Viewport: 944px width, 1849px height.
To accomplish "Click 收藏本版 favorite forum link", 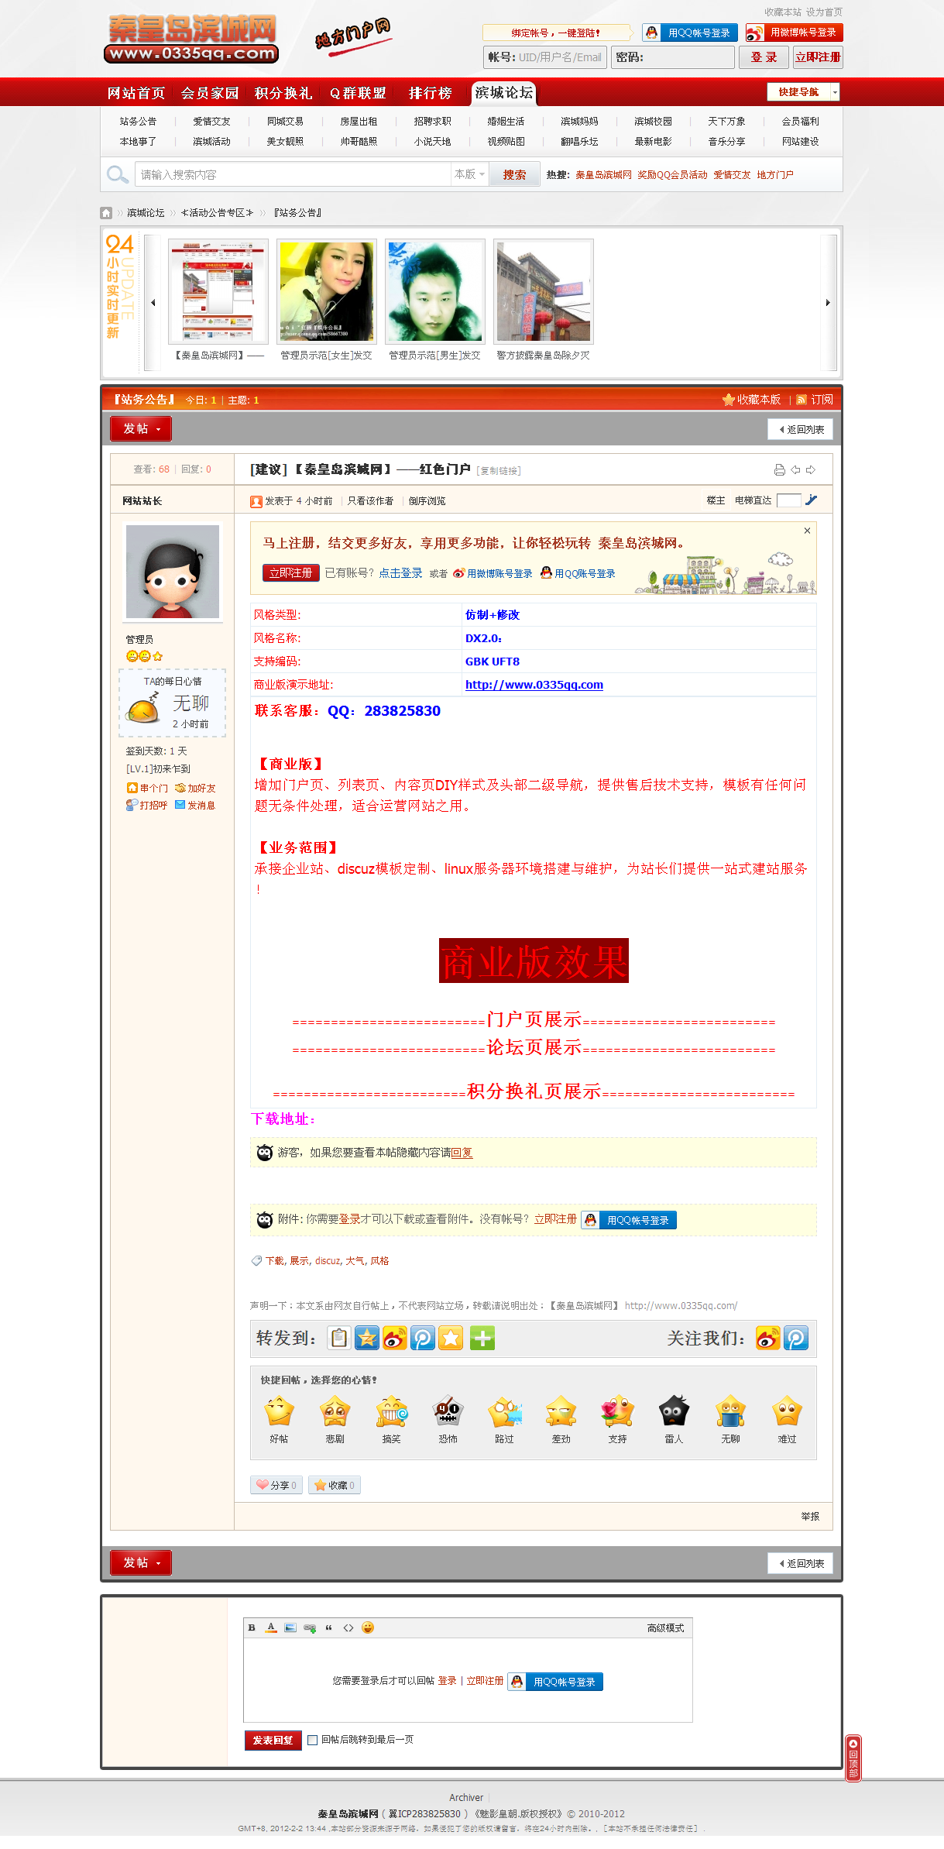I will tap(751, 400).
